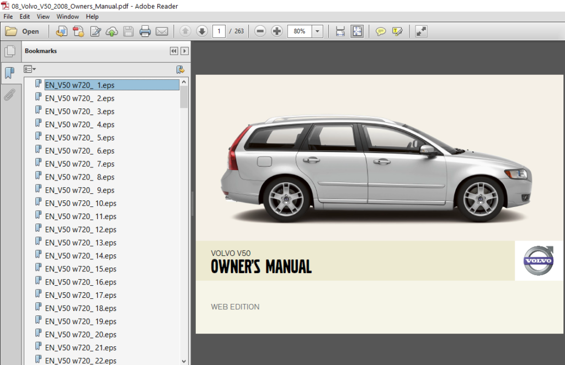Select bookmark EN_V50 w720_ 14.eps
The height and width of the screenshot is (365, 565).
81,255
